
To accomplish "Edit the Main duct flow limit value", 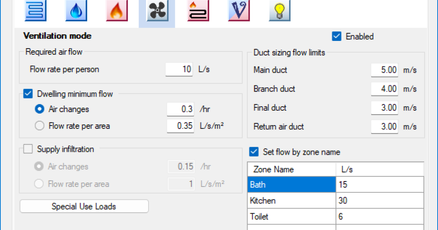I will (384, 70).
